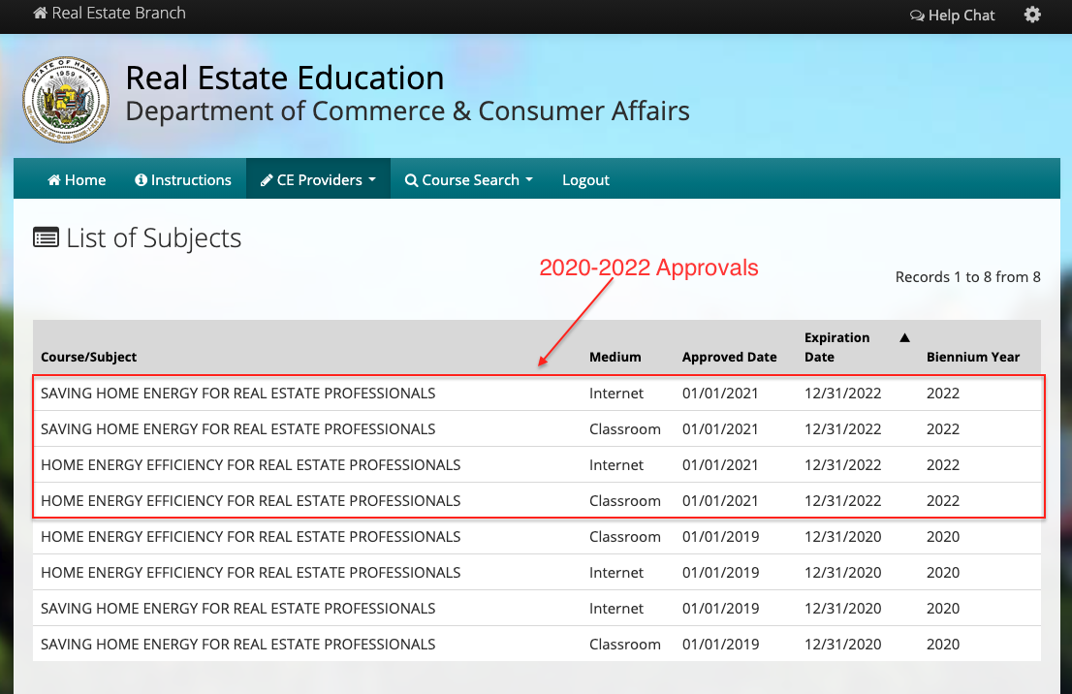Image resolution: width=1072 pixels, height=694 pixels.
Task: Click the table icon beside List of Subjects
Action: point(46,237)
